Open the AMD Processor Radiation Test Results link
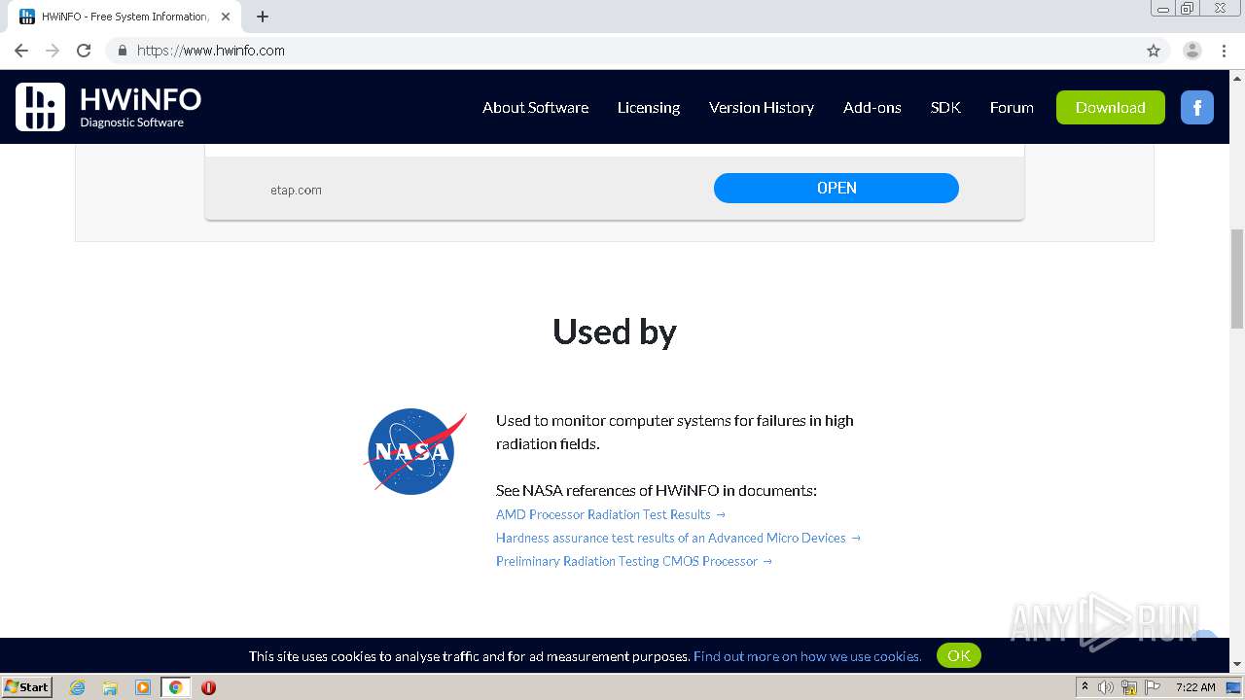 [611, 514]
